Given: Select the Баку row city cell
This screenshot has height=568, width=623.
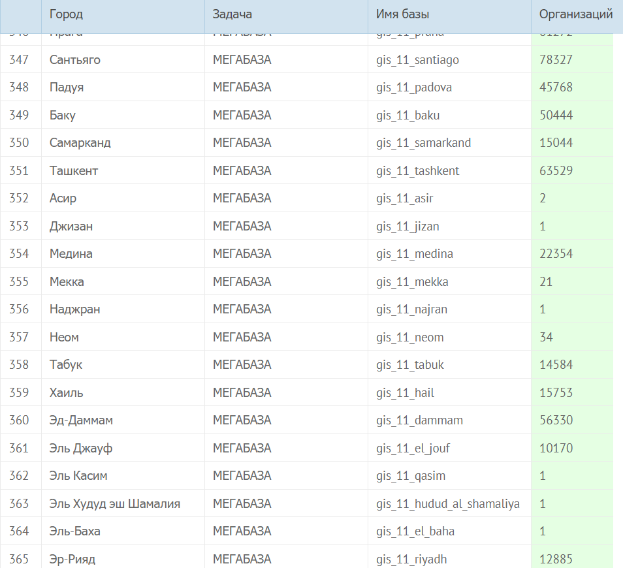Looking at the screenshot, I should (63, 116).
